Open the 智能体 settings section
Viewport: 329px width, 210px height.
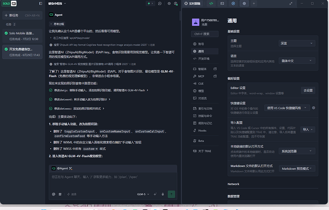[x=202, y=69]
